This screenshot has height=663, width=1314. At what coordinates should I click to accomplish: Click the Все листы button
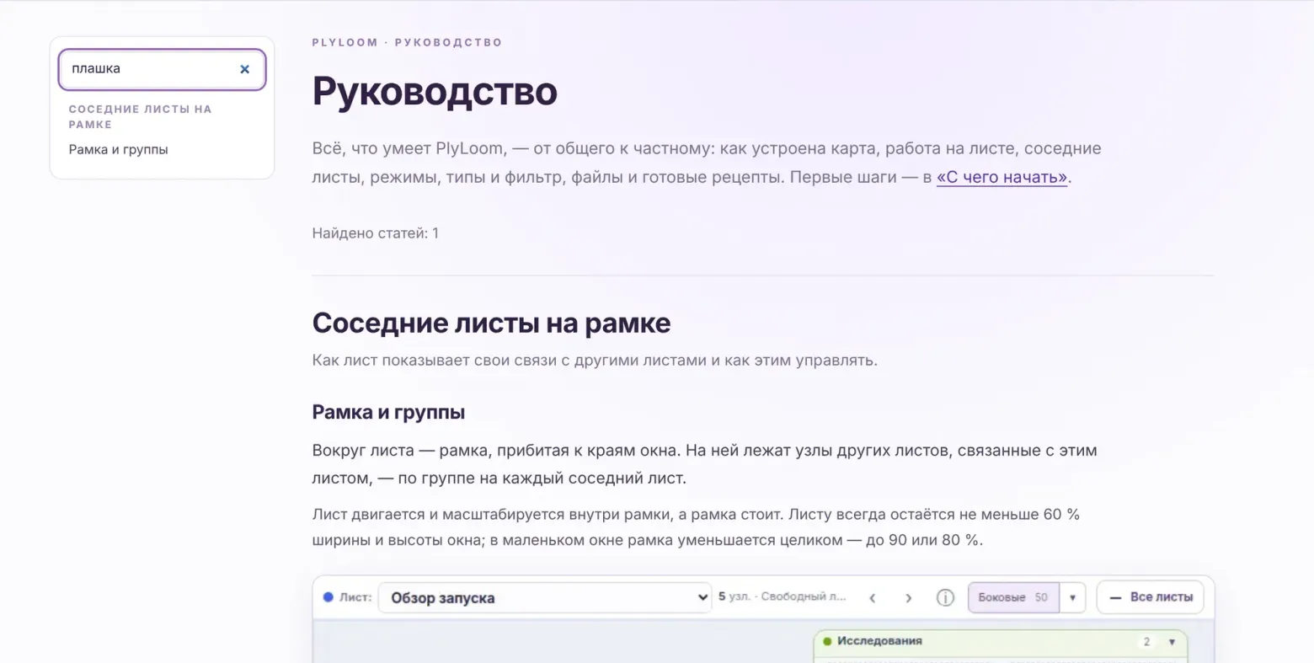(1150, 597)
